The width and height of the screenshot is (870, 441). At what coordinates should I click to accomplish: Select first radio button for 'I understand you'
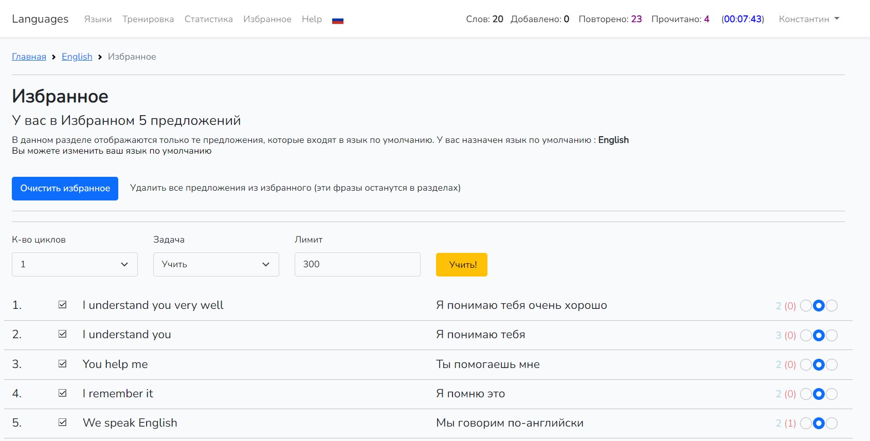(806, 336)
